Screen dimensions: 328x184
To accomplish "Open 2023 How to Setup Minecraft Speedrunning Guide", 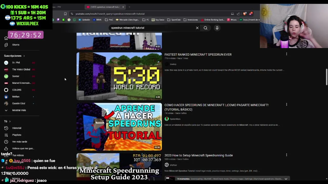I will (x=199, y=155).
